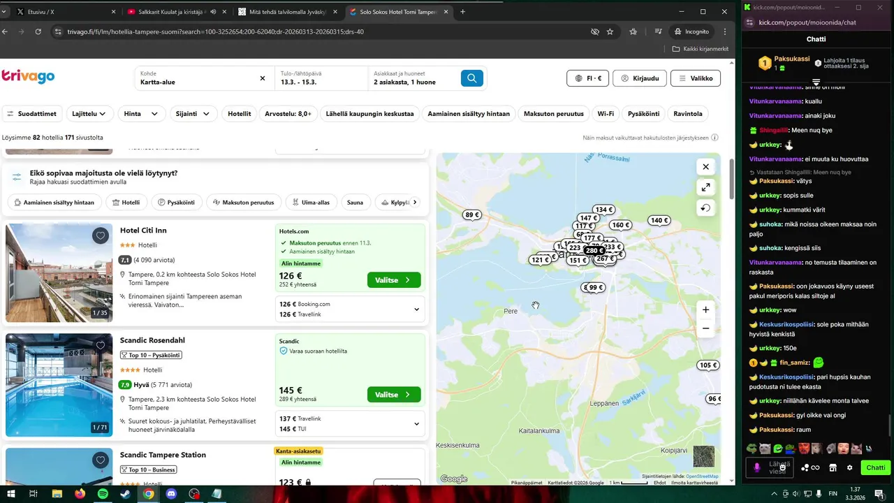
Task: Open the Hinta price dropdown
Action: (x=140, y=114)
